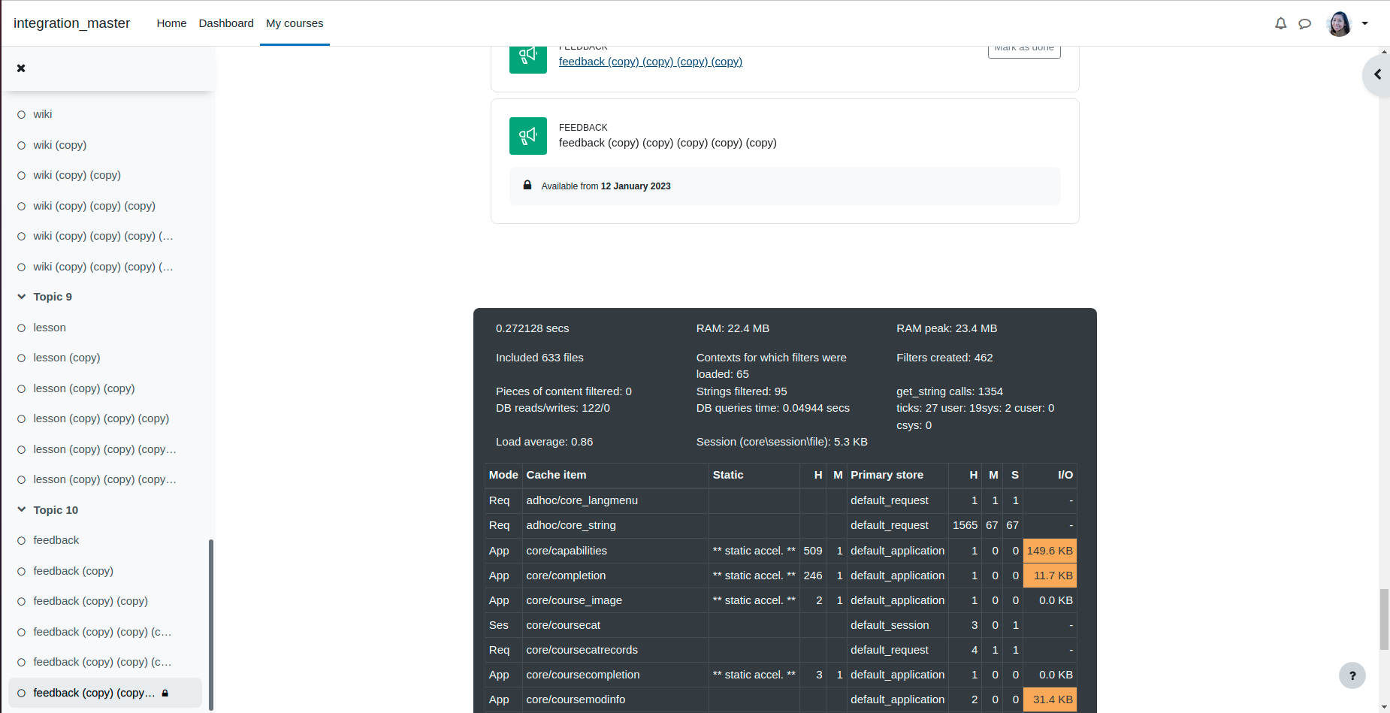This screenshot has height=713, width=1390.
Task: Select wiki (copy) (copy) (copy) index item
Action: pos(94,206)
